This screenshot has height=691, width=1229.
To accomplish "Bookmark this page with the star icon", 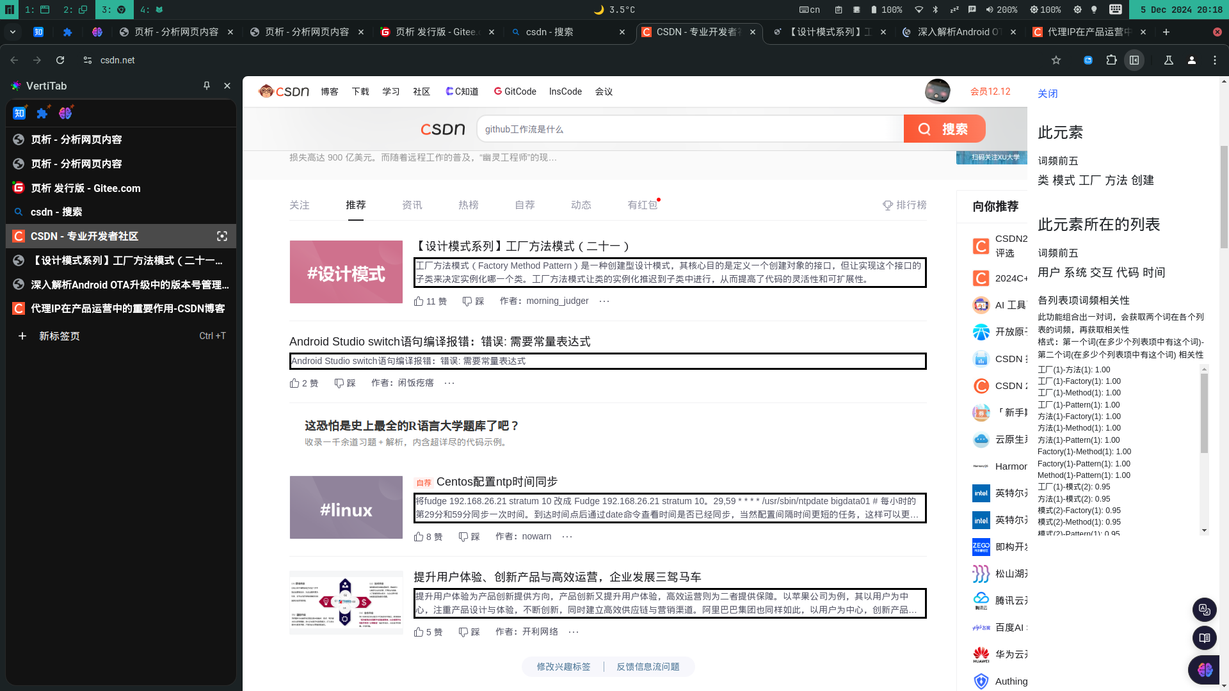I will (x=1056, y=60).
